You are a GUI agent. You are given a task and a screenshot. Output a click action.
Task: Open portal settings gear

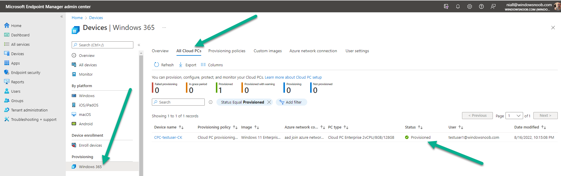click(470, 6)
